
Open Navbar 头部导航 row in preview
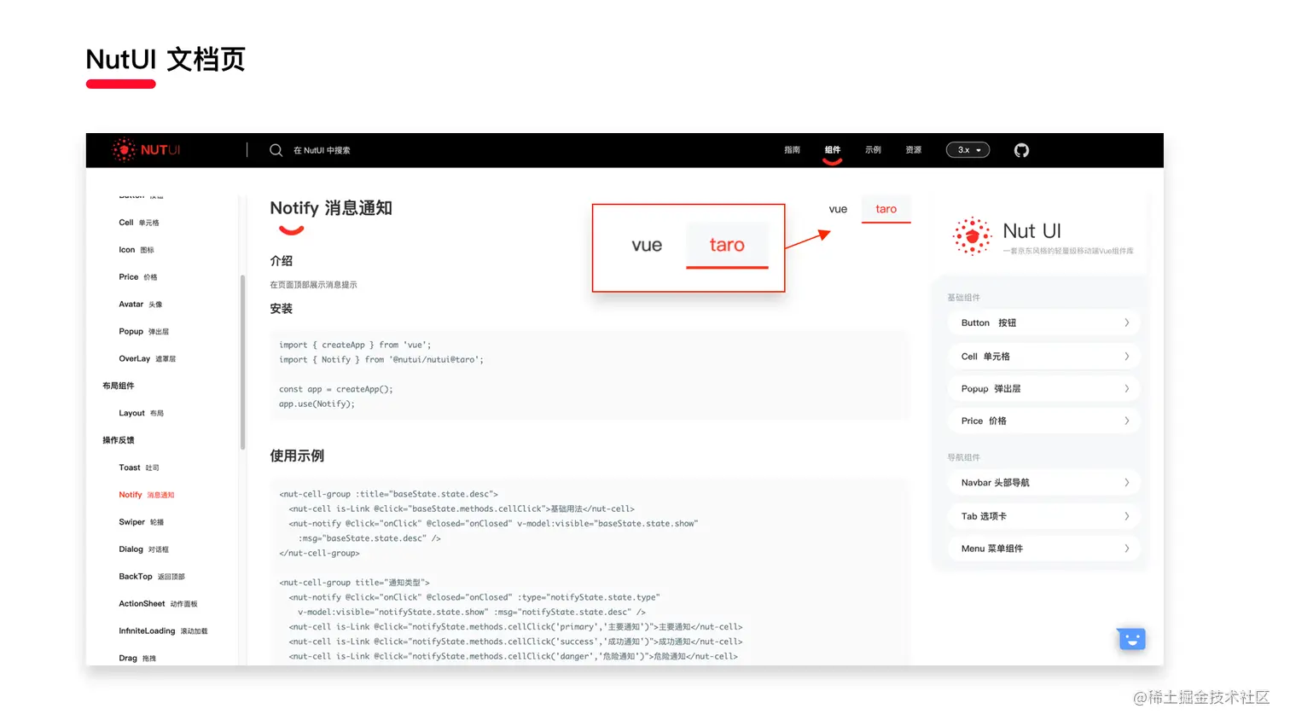click(x=1043, y=483)
